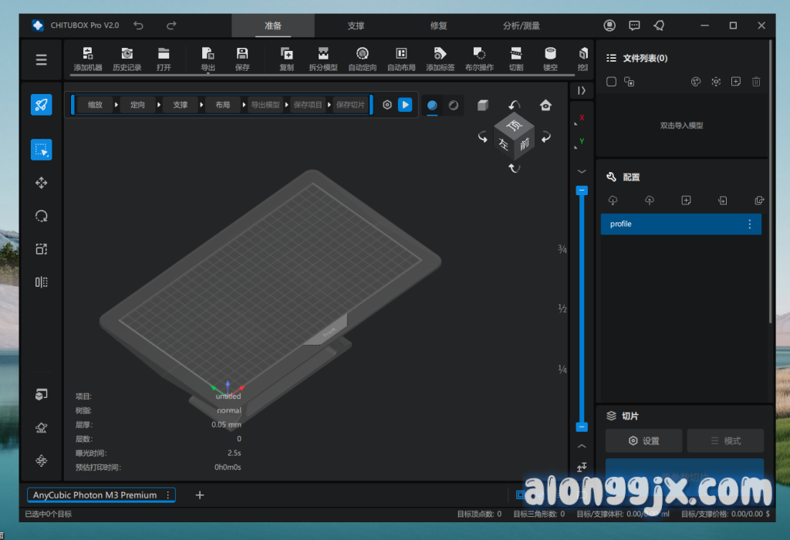Screen dimensions: 790x540
Task: Select the mirror tool in left sidebar
Action: (42, 282)
